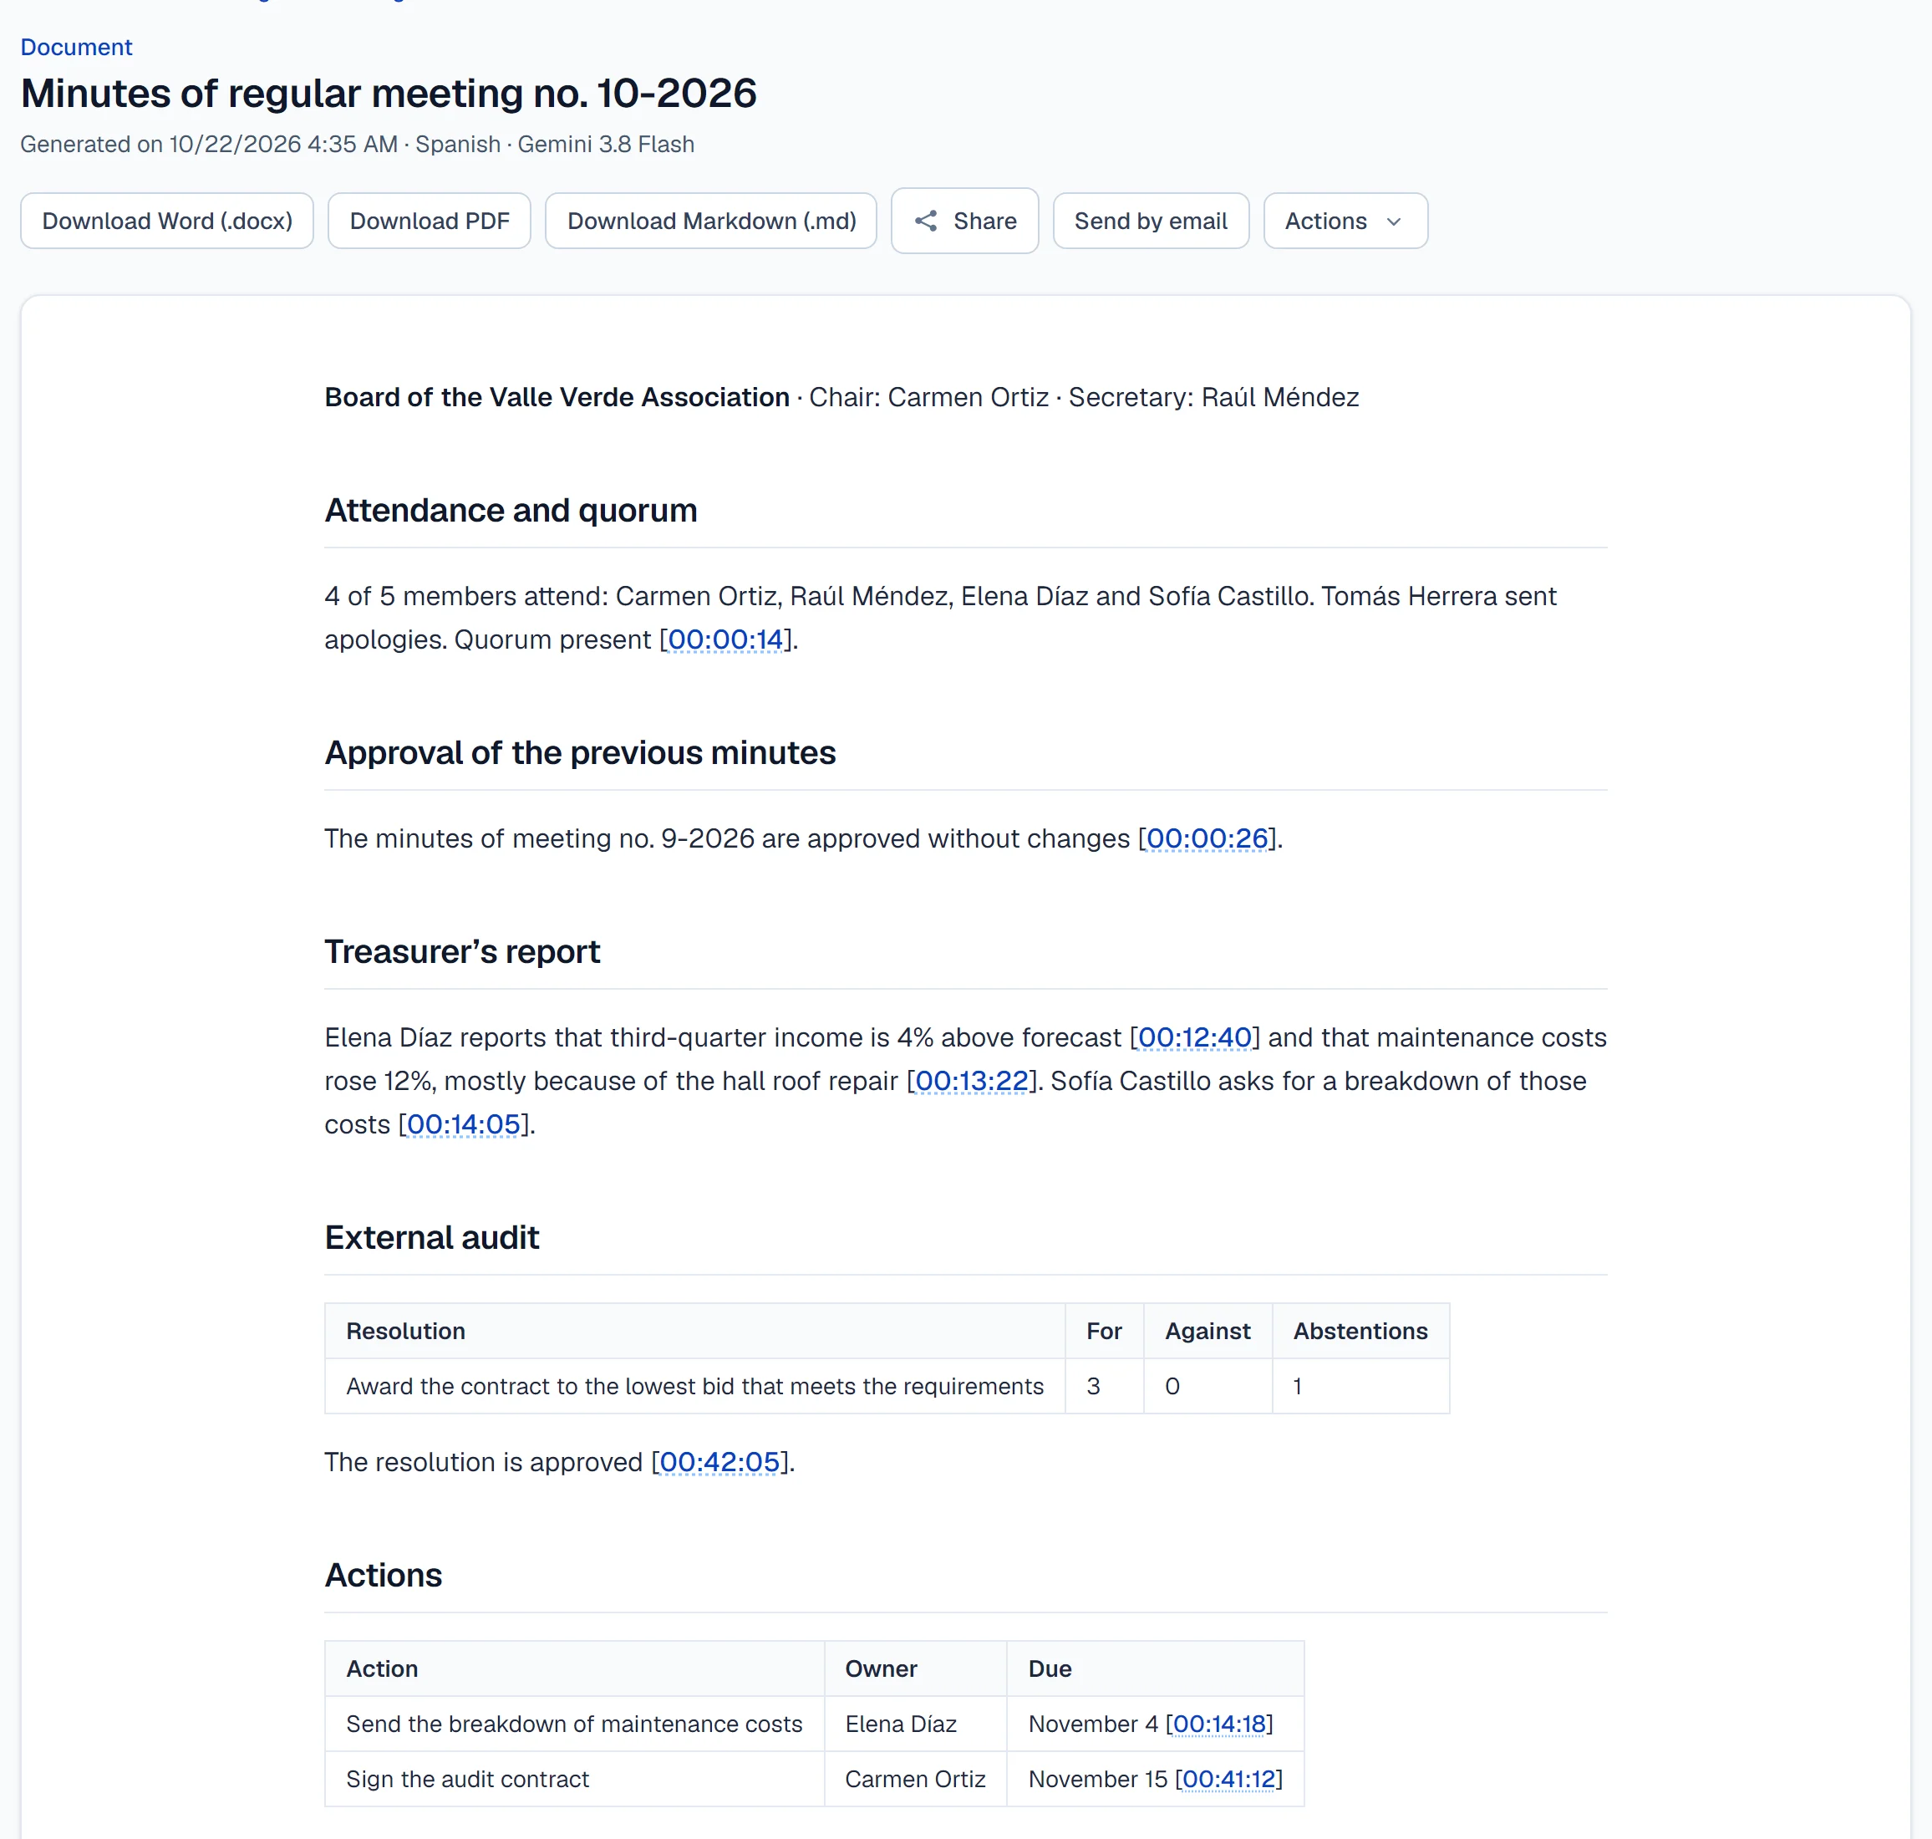
Task: Click the 'Owner' column header
Action: [915, 1668]
